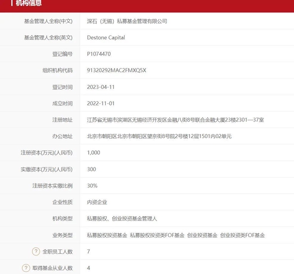Viewport: 294px width, 274px height.
Task: Click the registered capital value 1,000
Action: [94, 153]
